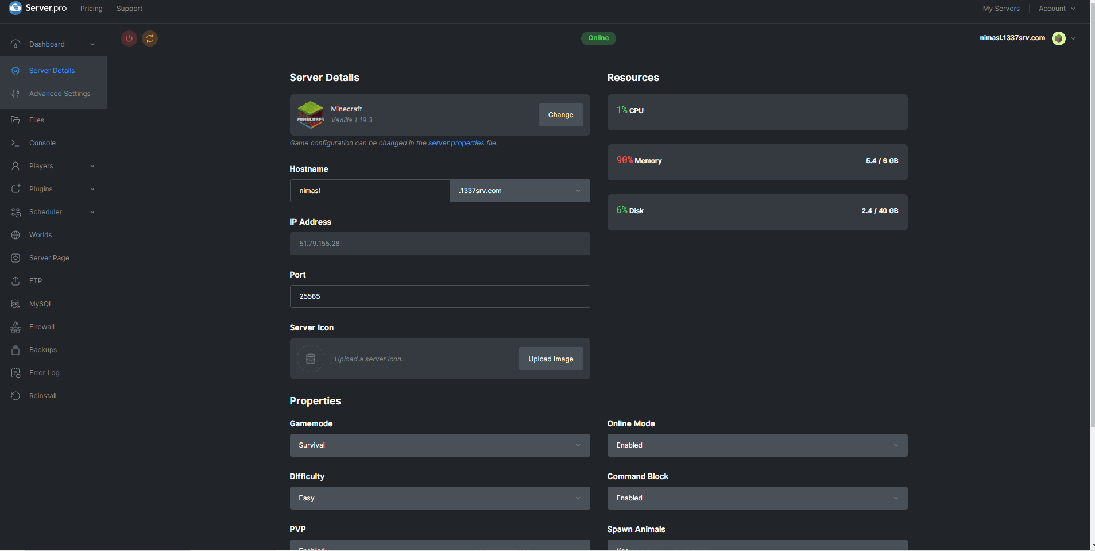
Task: Click the Worlds globe icon
Action: [16, 235]
